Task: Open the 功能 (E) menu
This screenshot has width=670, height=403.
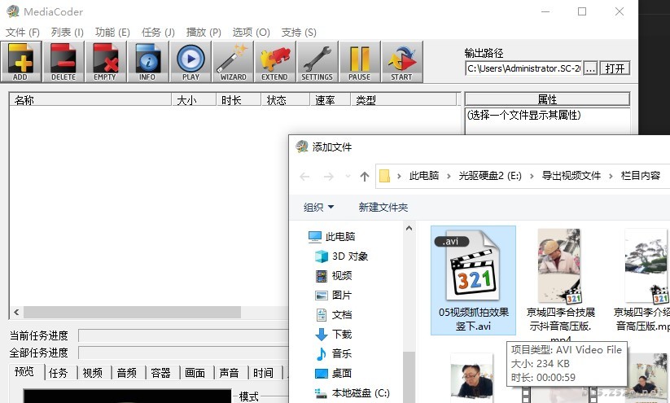Action: click(x=112, y=33)
